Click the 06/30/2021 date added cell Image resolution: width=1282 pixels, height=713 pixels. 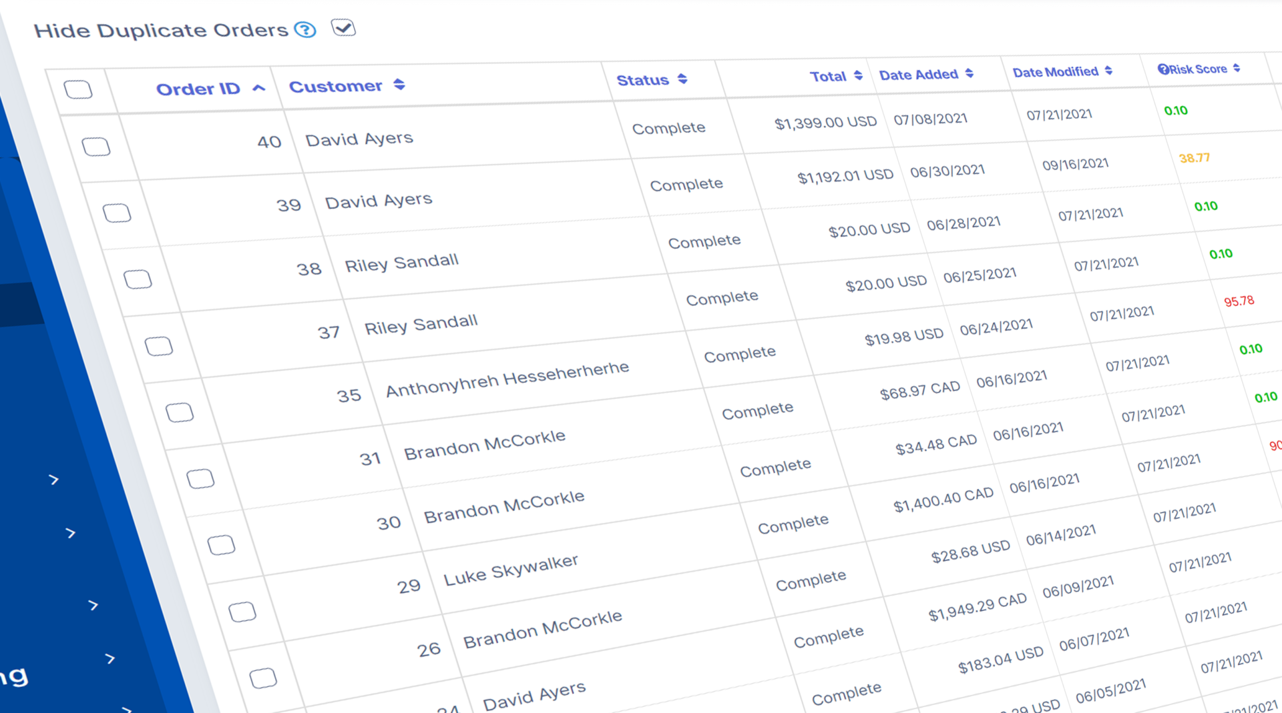pos(947,171)
